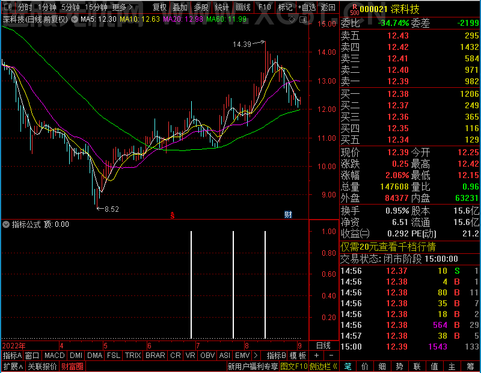This screenshot has width=481, height=373.
Task: Show more indicators with the > arrow
Action: [x=256, y=356]
